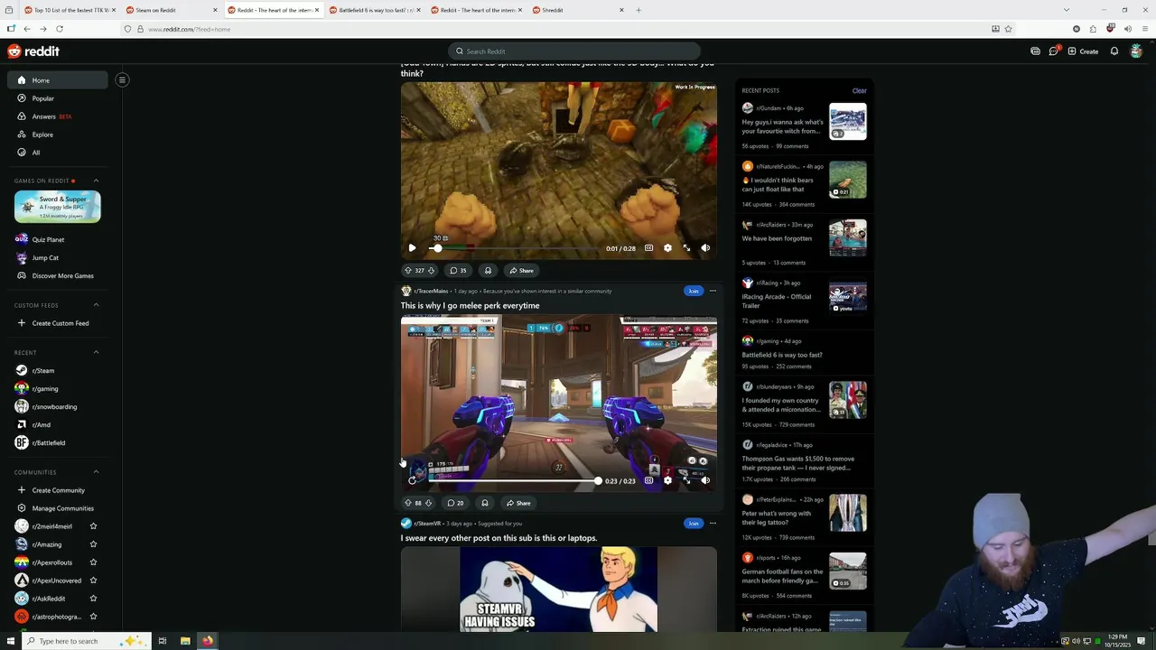This screenshot has height=650, width=1156.
Task: Collapse the Communities section
Action: click(97, 472)
